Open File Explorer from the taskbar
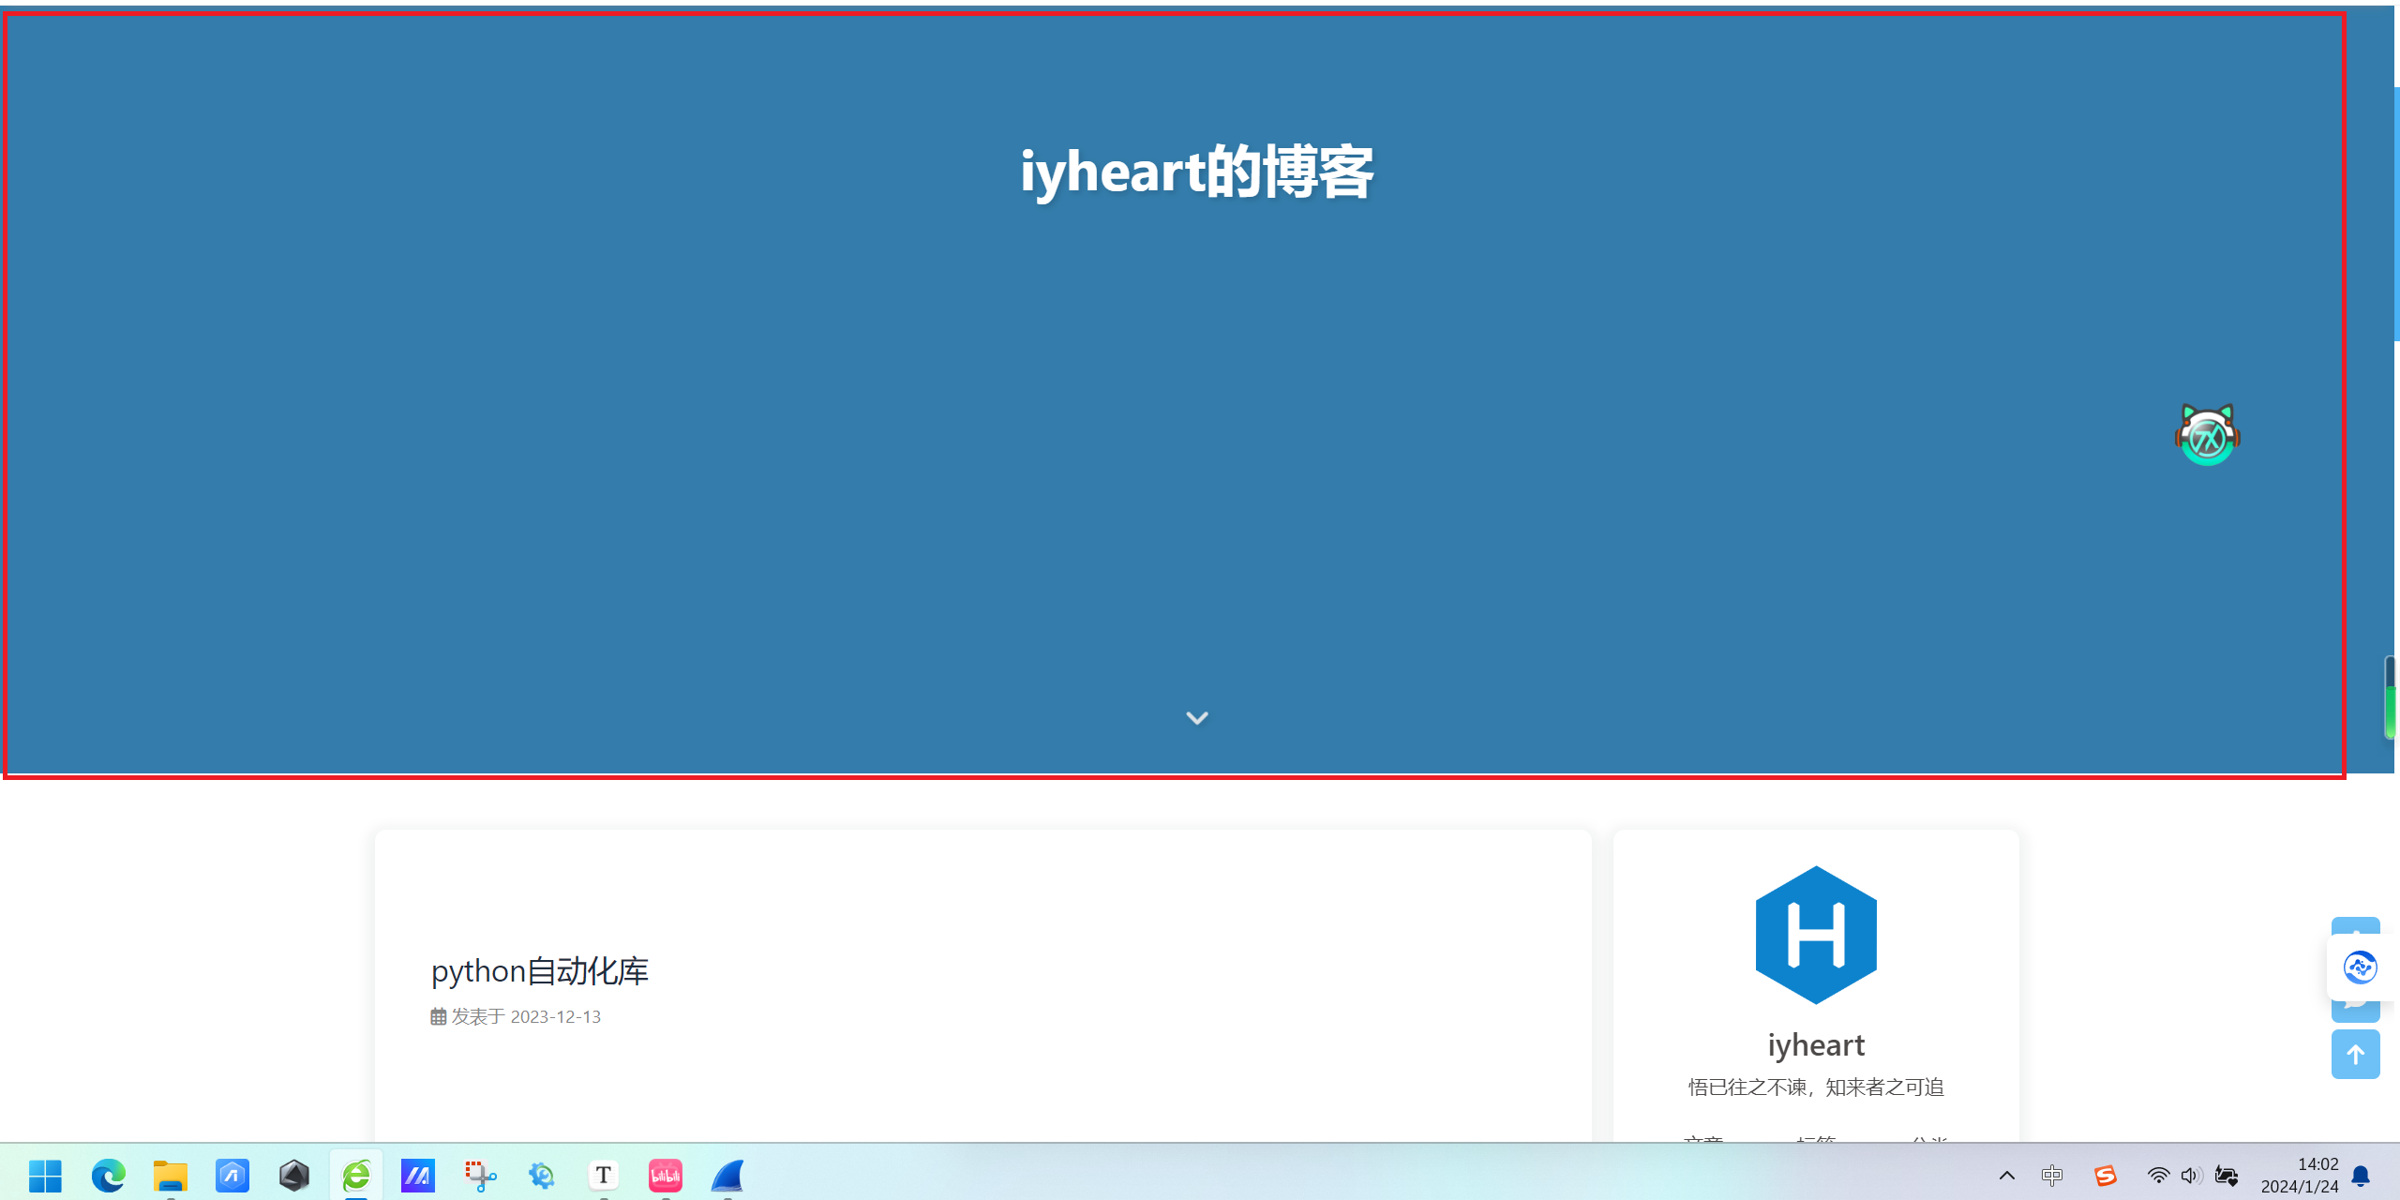Viewport: 2400px width, 1200px height. [170, 1175]
